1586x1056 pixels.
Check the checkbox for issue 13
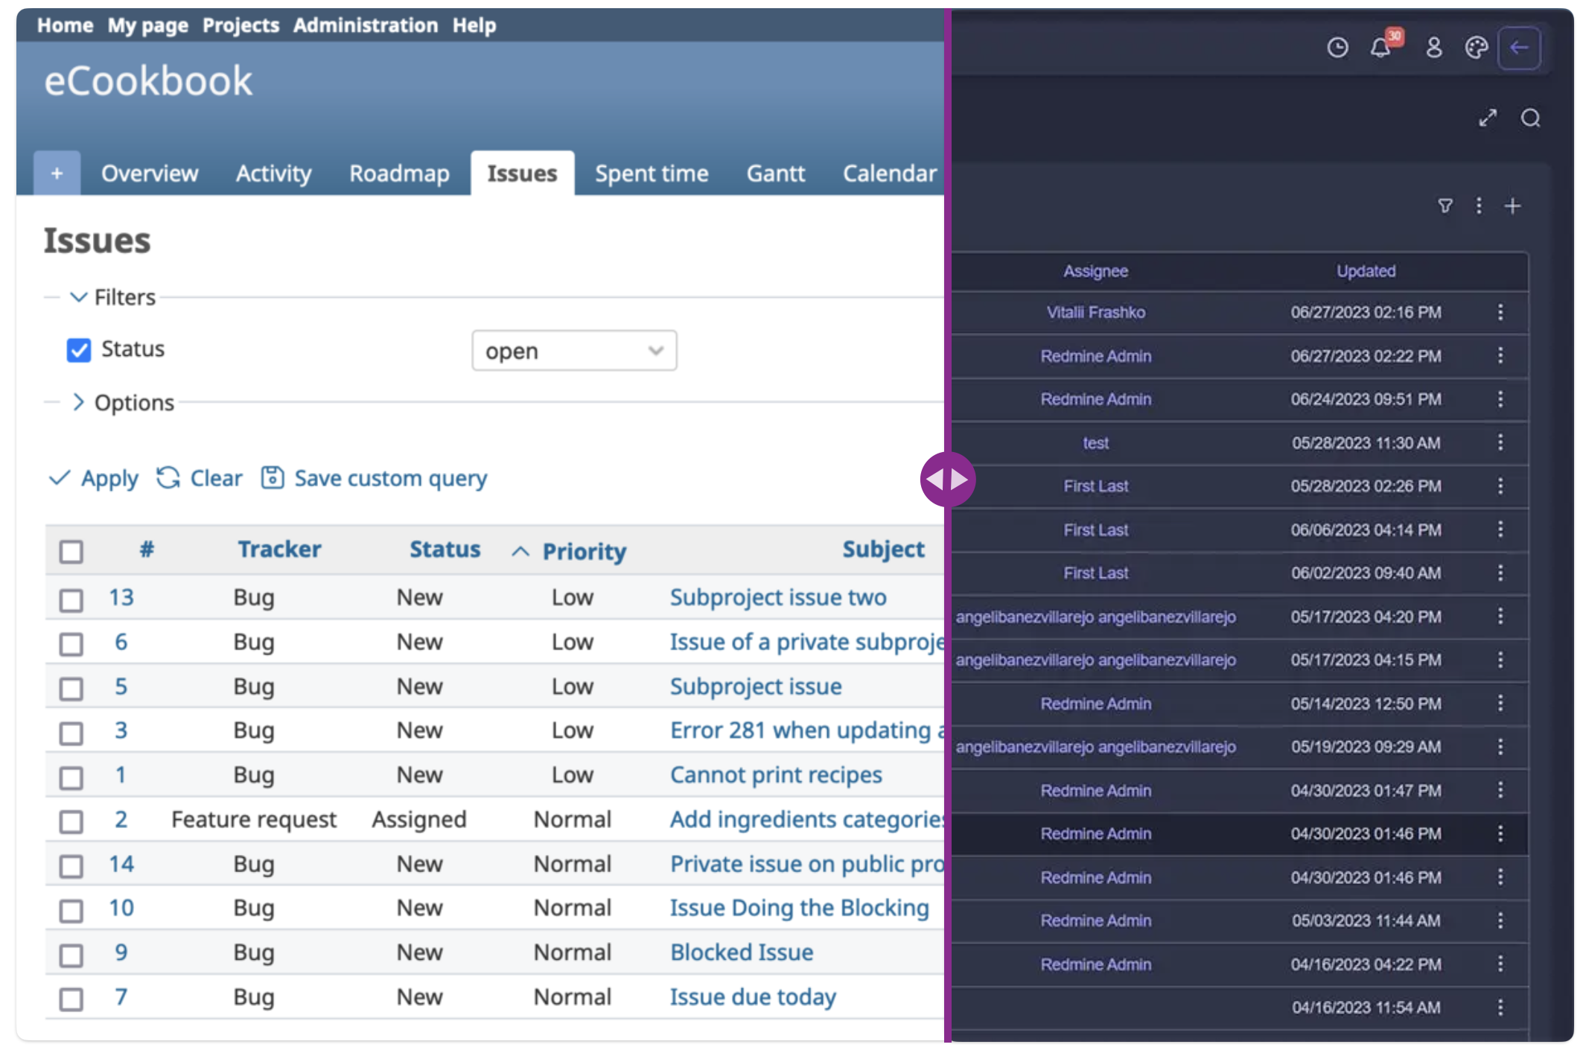[x=71, y=599]
